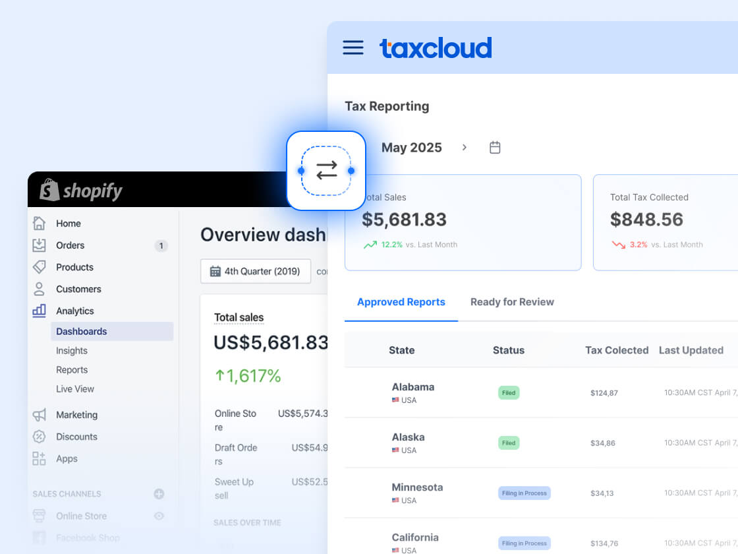Image resolution: width=738 pixels, height=554 pixels.
Task: Click the Orders badge showing 1
Action: point(161,245)
